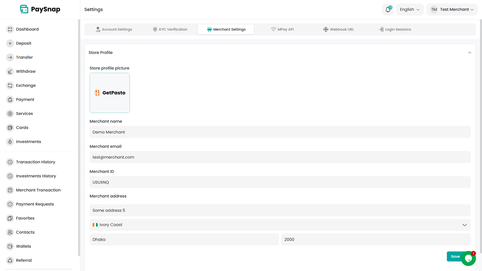This screenshot has width=482, height=271.
Task: Click the Favorites bookmark icon
Action: coord(10,218)
